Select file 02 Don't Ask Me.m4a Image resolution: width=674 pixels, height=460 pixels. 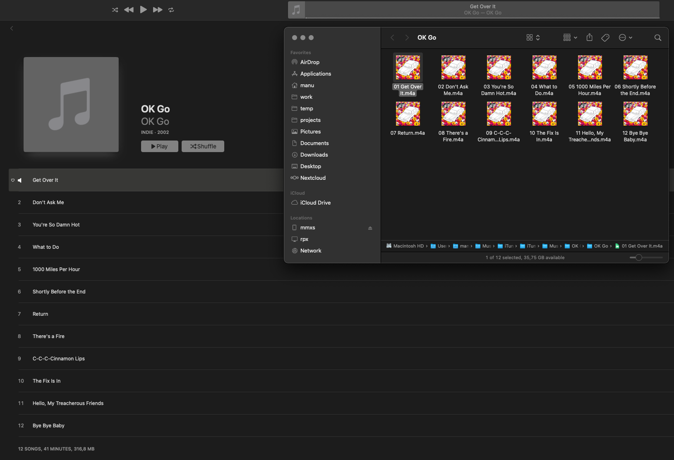(x=453, y=76)
